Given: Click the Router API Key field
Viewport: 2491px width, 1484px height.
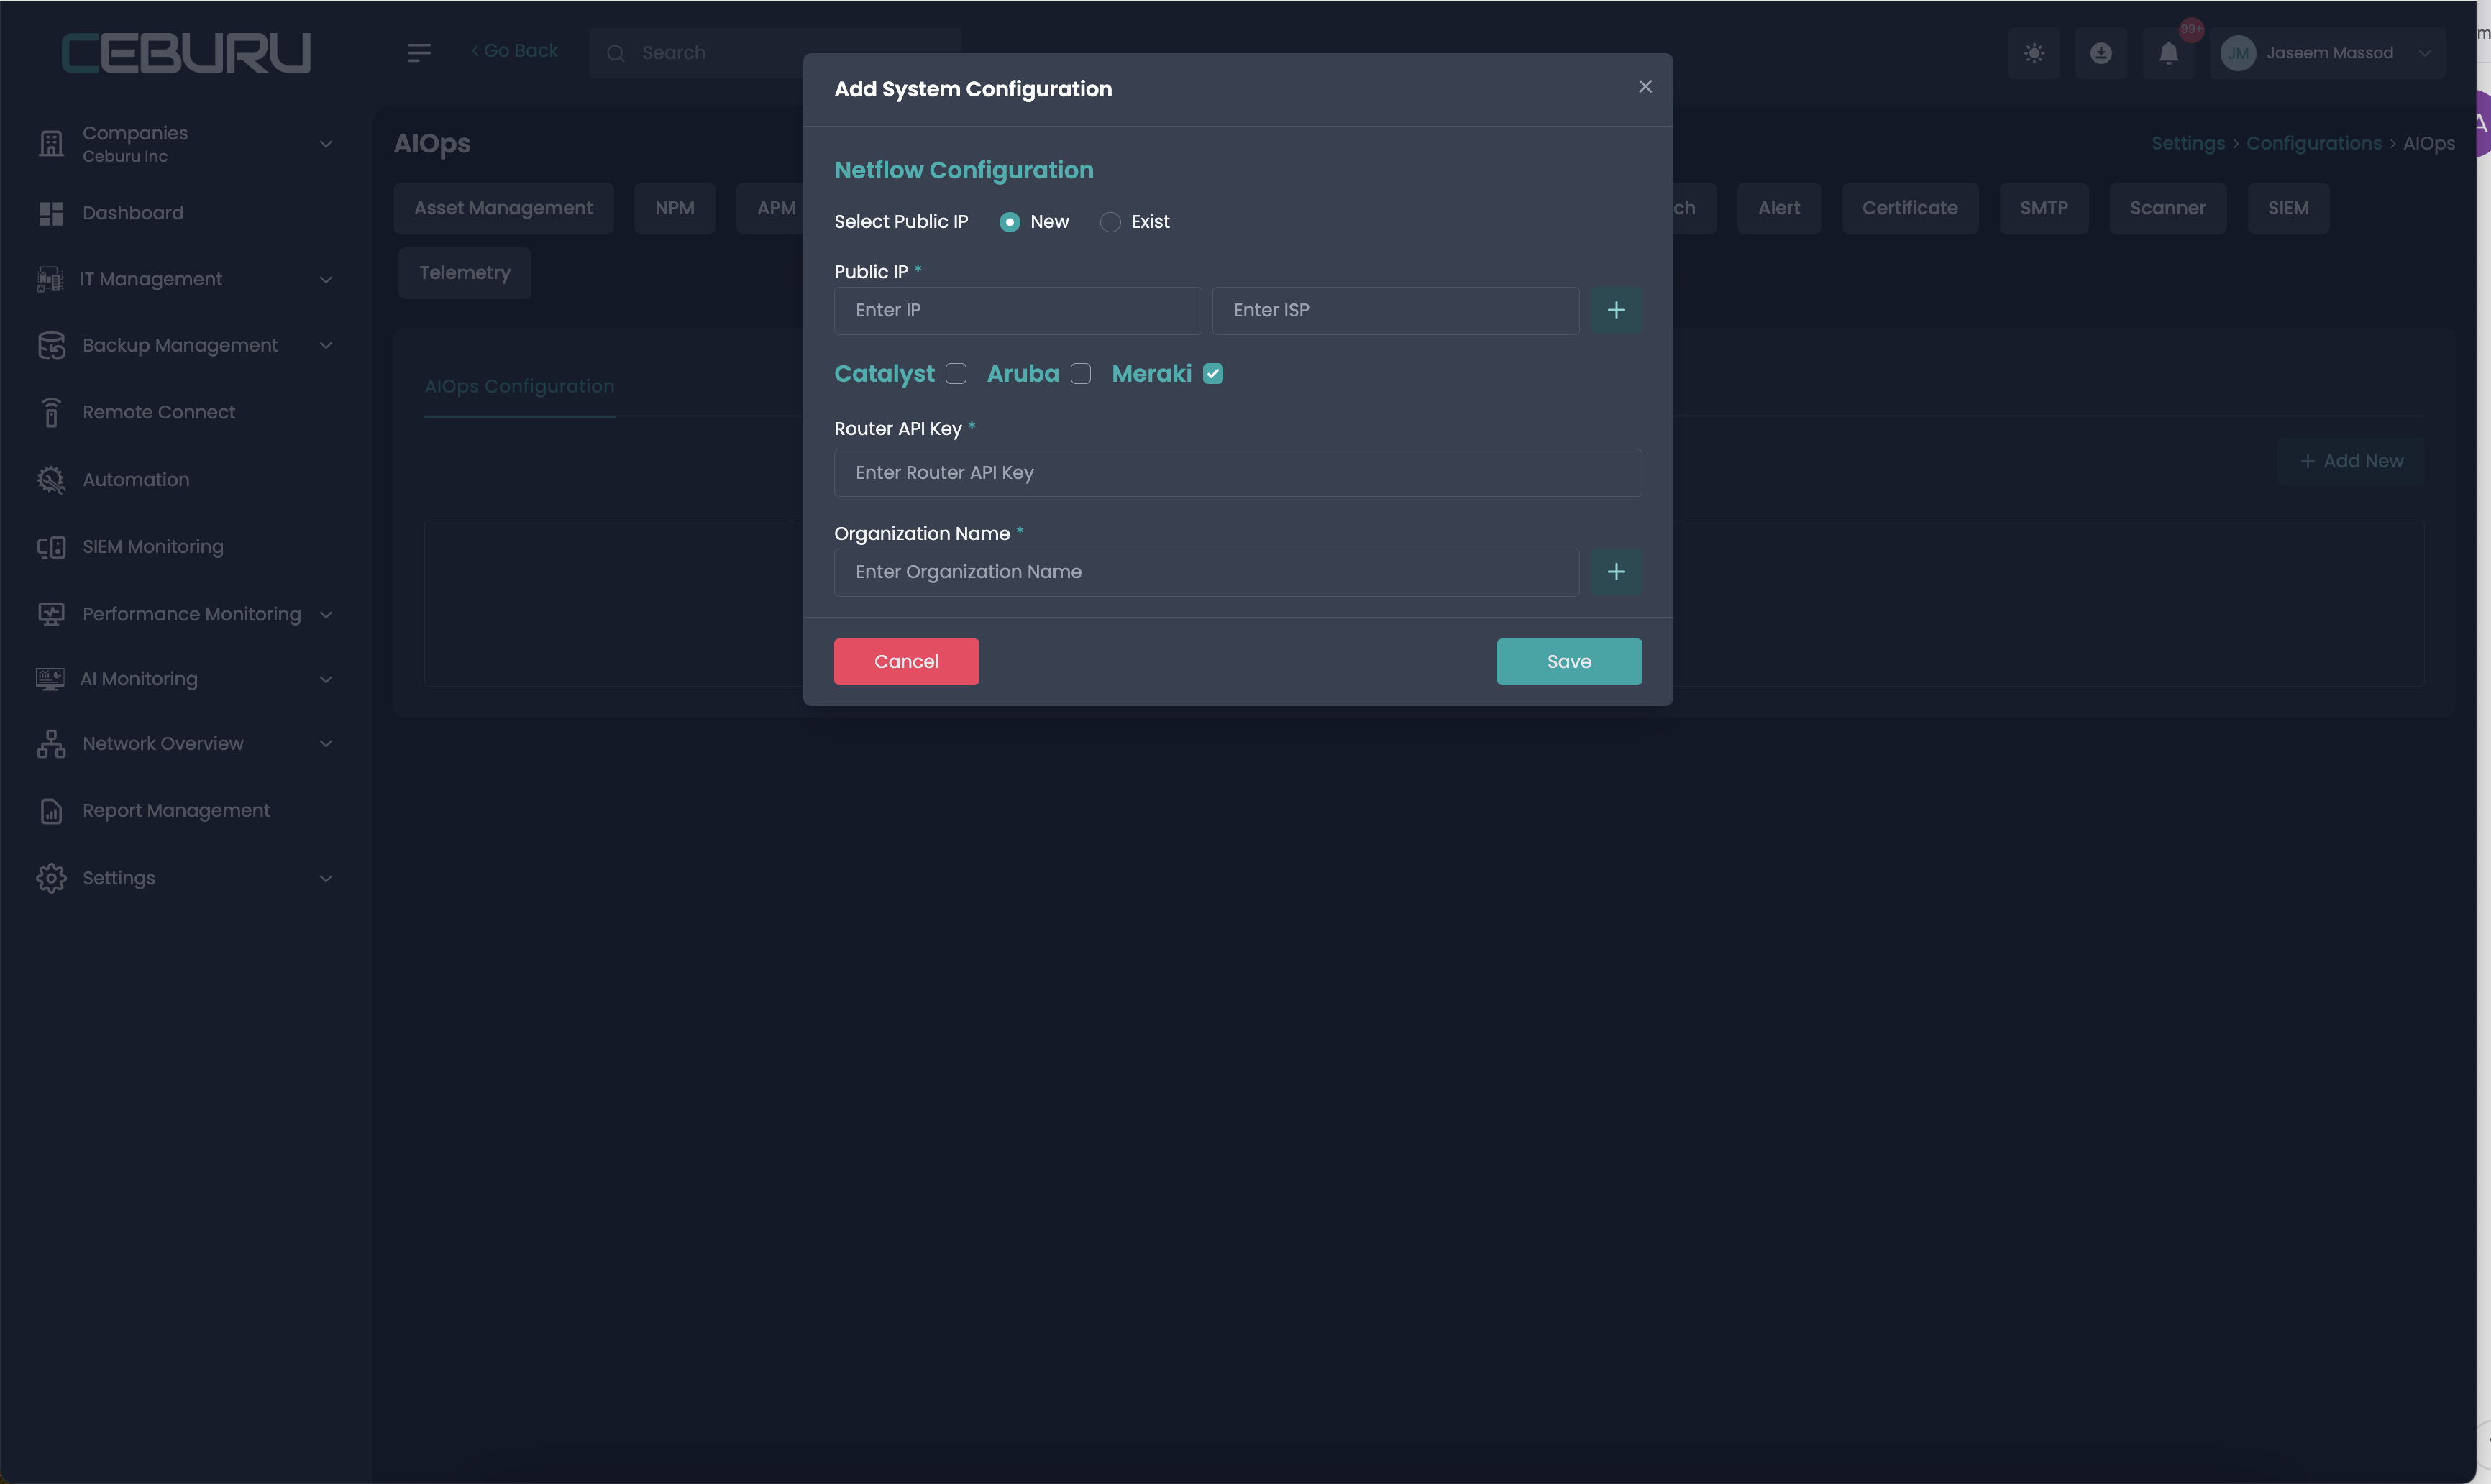Looking at the screenshot, I should pos(1237,473).
